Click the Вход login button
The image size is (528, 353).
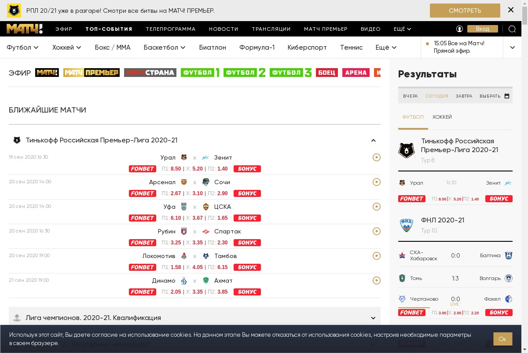(x=483, y=29)
